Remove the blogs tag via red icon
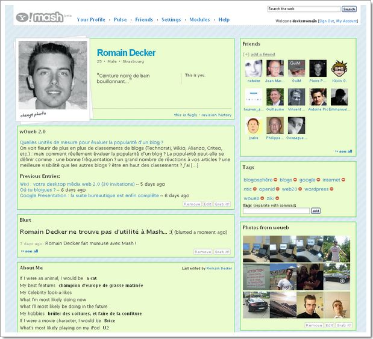Screen dimensions: 373x339 click(x=295, y=180)
